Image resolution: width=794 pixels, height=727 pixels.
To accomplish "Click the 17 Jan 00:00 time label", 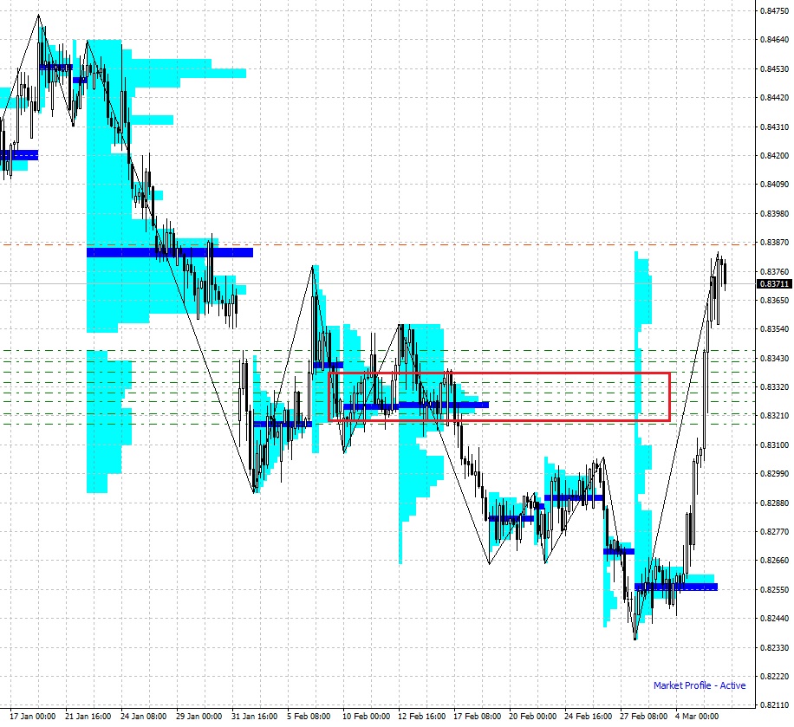I will 32,717.
